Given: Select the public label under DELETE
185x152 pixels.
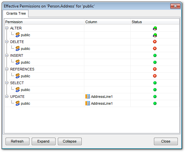Looking at the screenshot, I should click(25, 49).
